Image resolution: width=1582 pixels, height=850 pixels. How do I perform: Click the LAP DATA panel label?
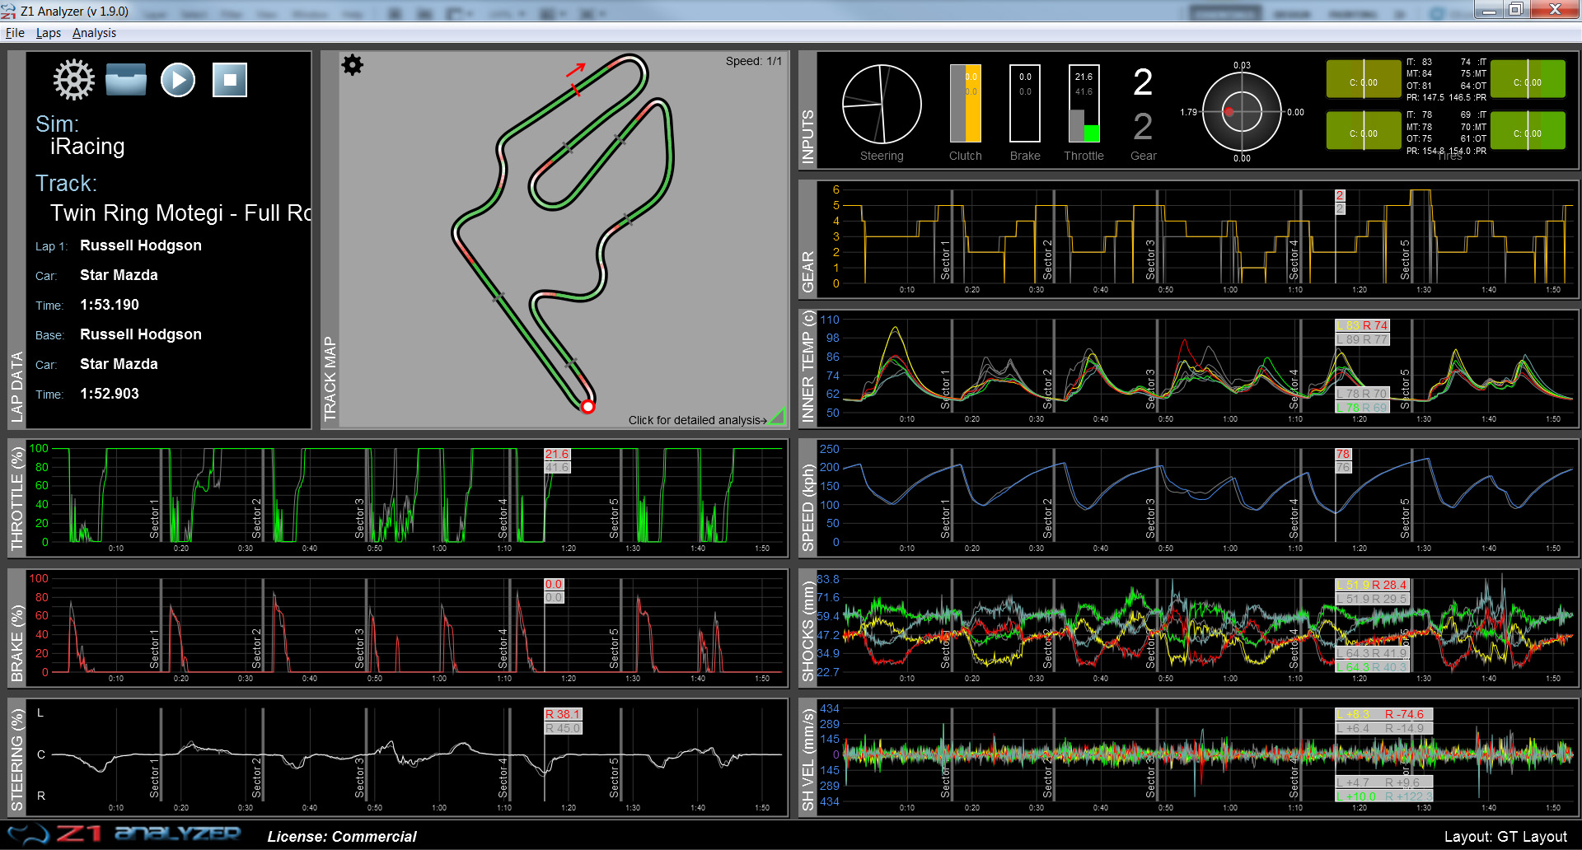click(16, 387)
